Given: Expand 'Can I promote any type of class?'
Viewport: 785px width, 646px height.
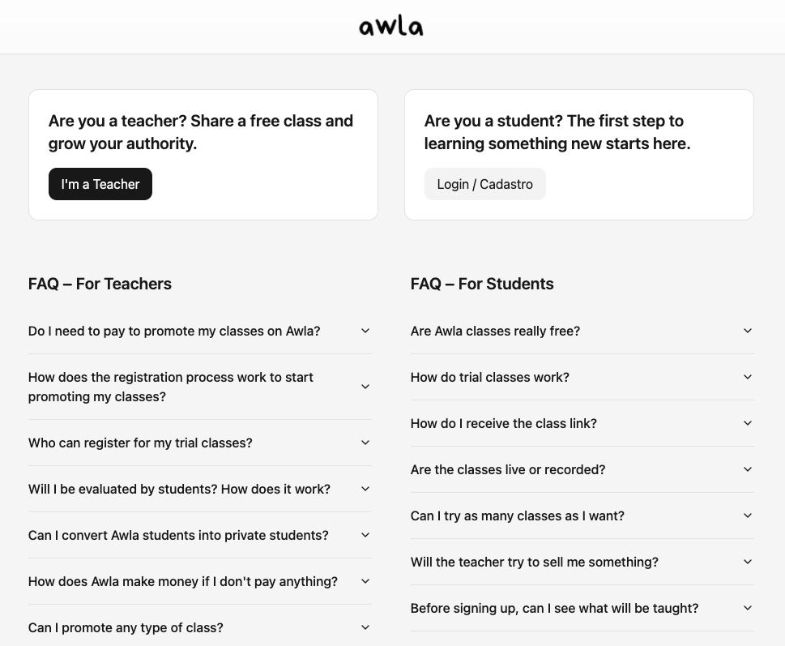Looking at the screenshot, I should click(x=125, y=627).
